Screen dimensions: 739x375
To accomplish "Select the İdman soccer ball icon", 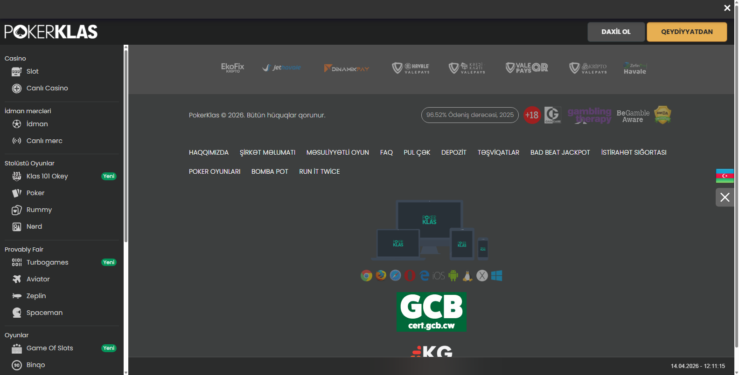I will pyautogui.click(x=17, y=124).
